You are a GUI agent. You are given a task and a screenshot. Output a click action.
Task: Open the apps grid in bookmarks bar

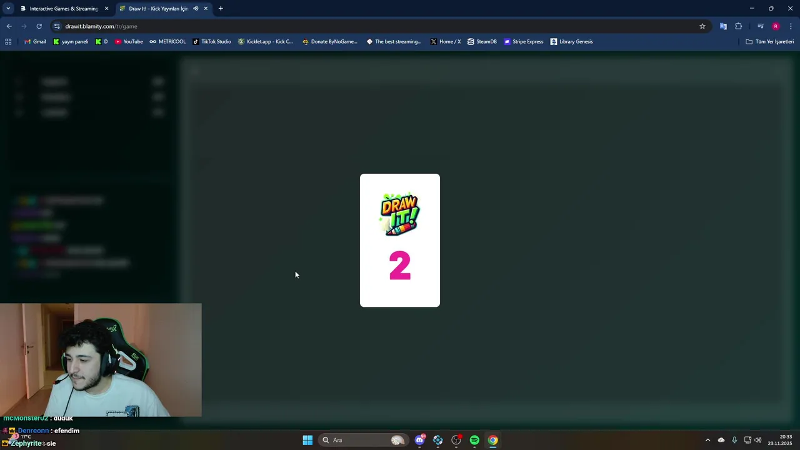(x=8, y=42)
